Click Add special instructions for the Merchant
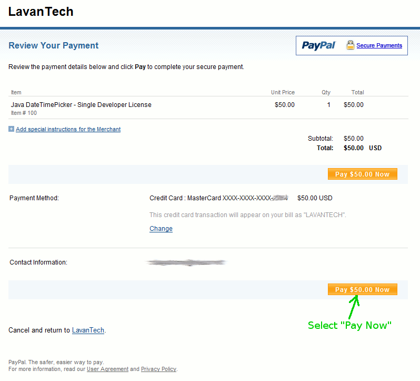Viewport: 420px width, 381px height. pyautogui.click(x=68, y=129)
